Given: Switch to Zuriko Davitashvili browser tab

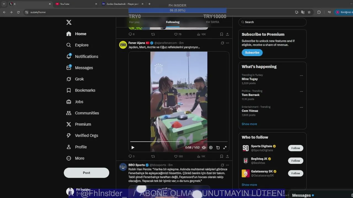Looking at the screenshot, I should click(x=123, y=4).
